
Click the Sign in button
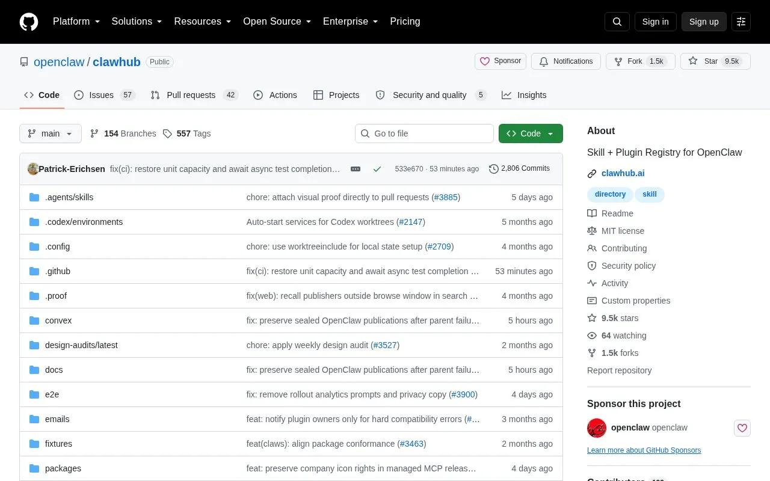coord(655,22)
